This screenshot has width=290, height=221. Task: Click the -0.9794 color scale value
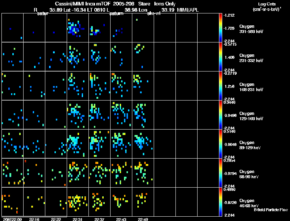230,173
